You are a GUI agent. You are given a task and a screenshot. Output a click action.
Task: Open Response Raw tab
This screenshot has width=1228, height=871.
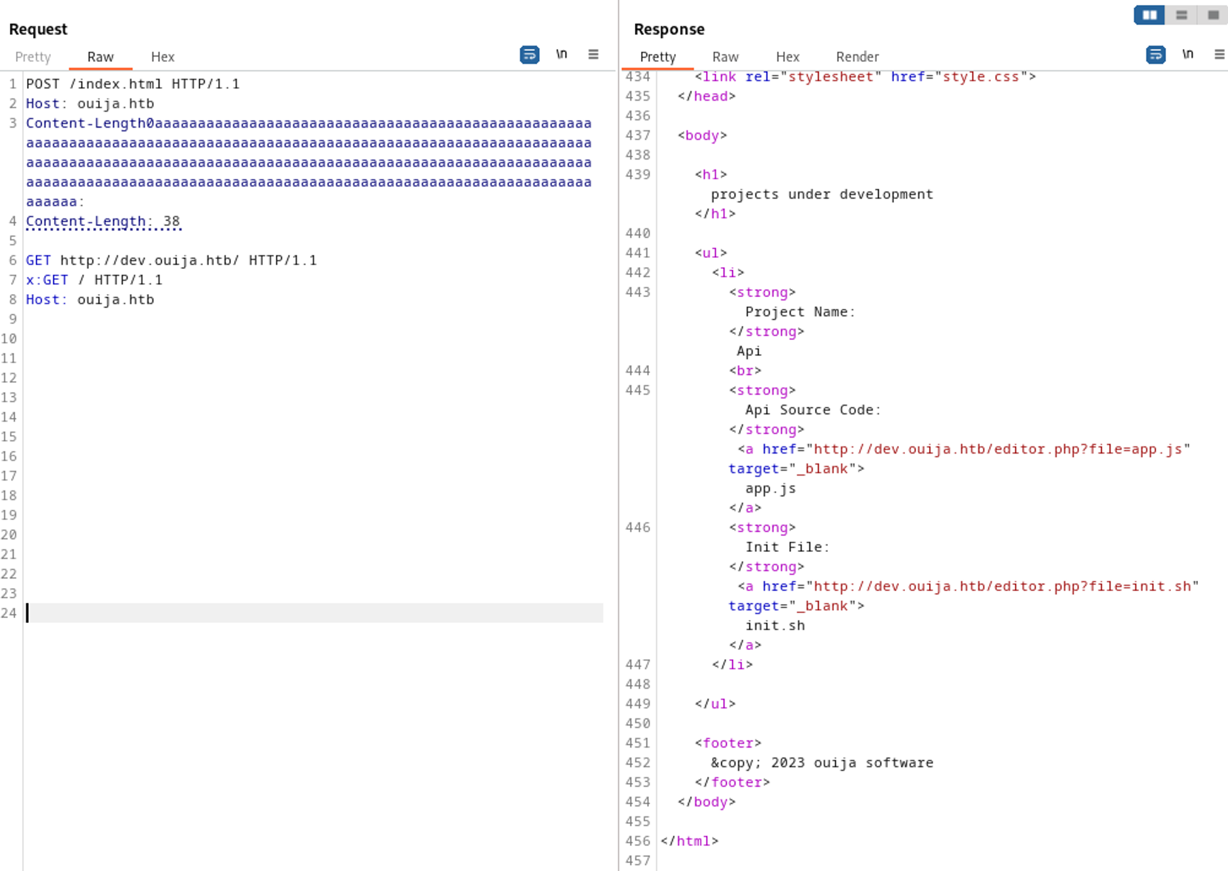pyautogui.click(x=725, y=57)
